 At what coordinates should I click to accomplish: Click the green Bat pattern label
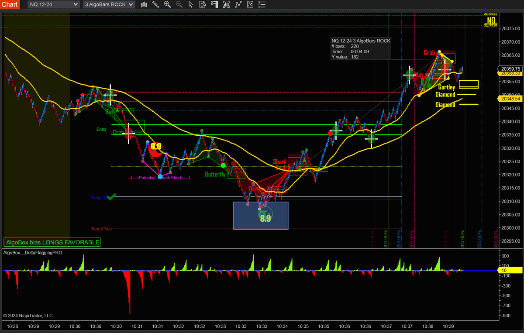pos(109,112)
